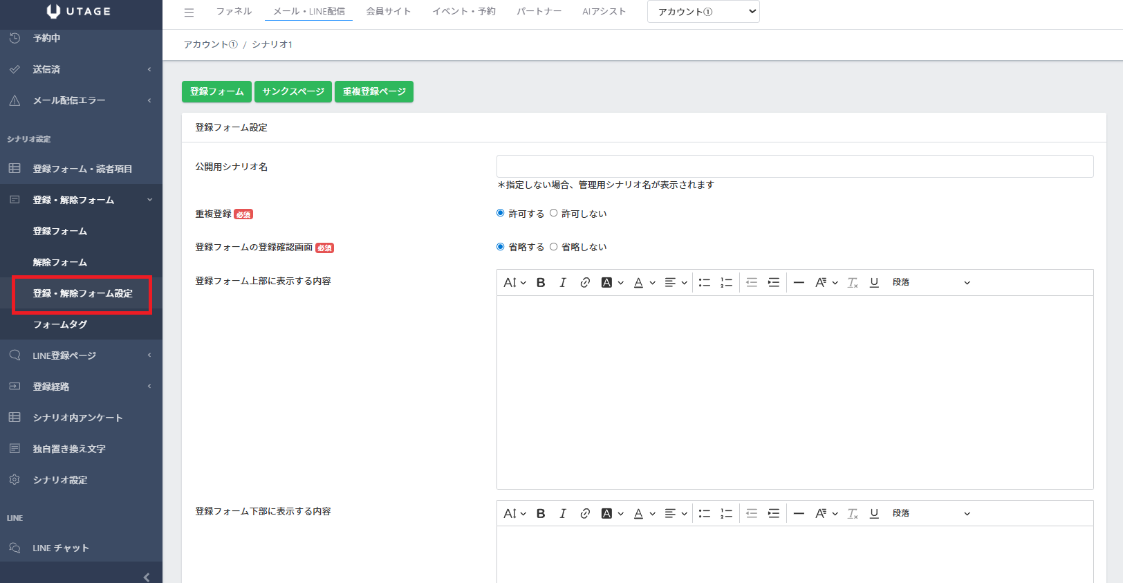Select 許可する radio button
The image size is (1123, 583).
coord(501,213)
